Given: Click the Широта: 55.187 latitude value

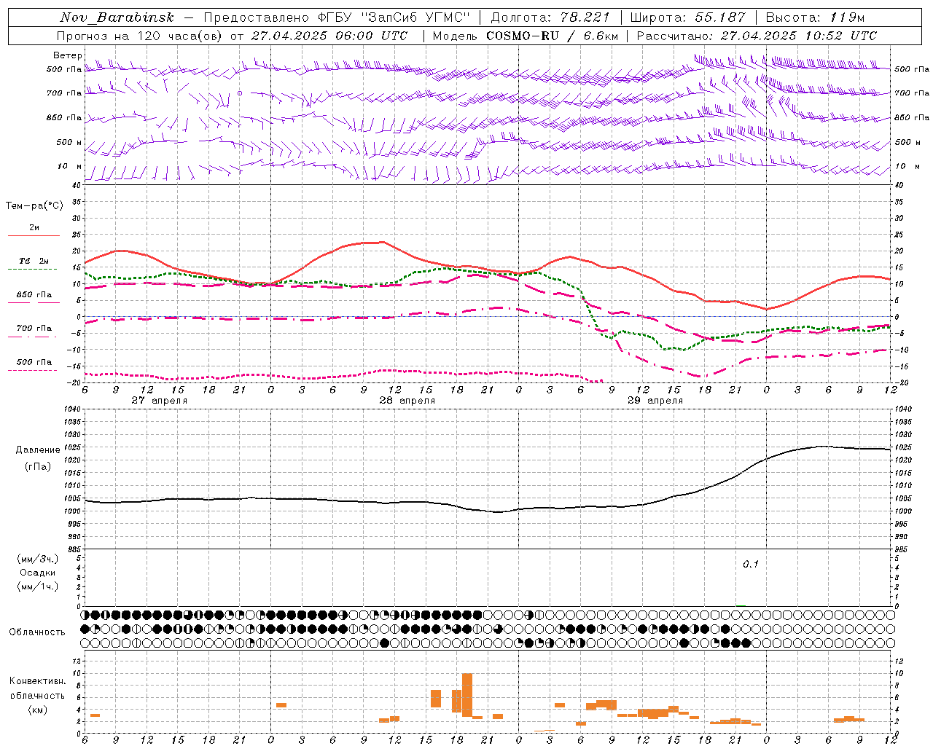Looking at the screenshot, I should (687, 17).
